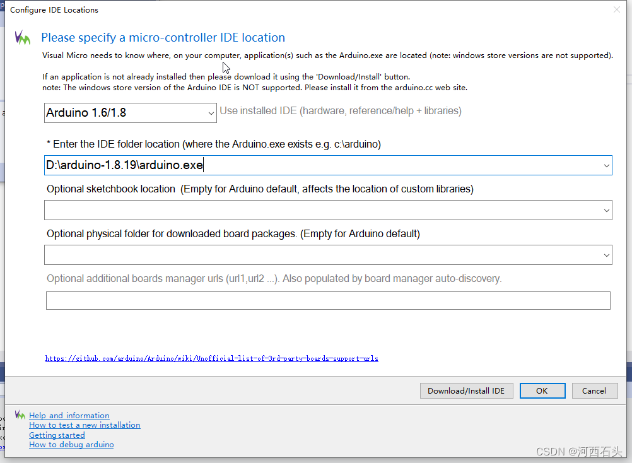Screen dimensions: 632x463
Task: Click the 'Optional sketchbook location' label
Action: coord(260,189)
